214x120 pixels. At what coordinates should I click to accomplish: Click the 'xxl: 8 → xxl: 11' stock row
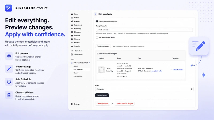[122, 76]
